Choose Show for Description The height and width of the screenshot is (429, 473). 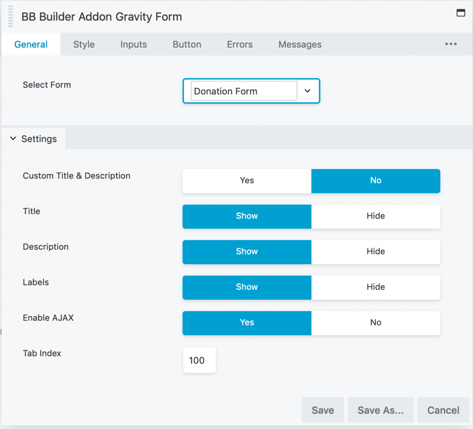pos(247,252)
